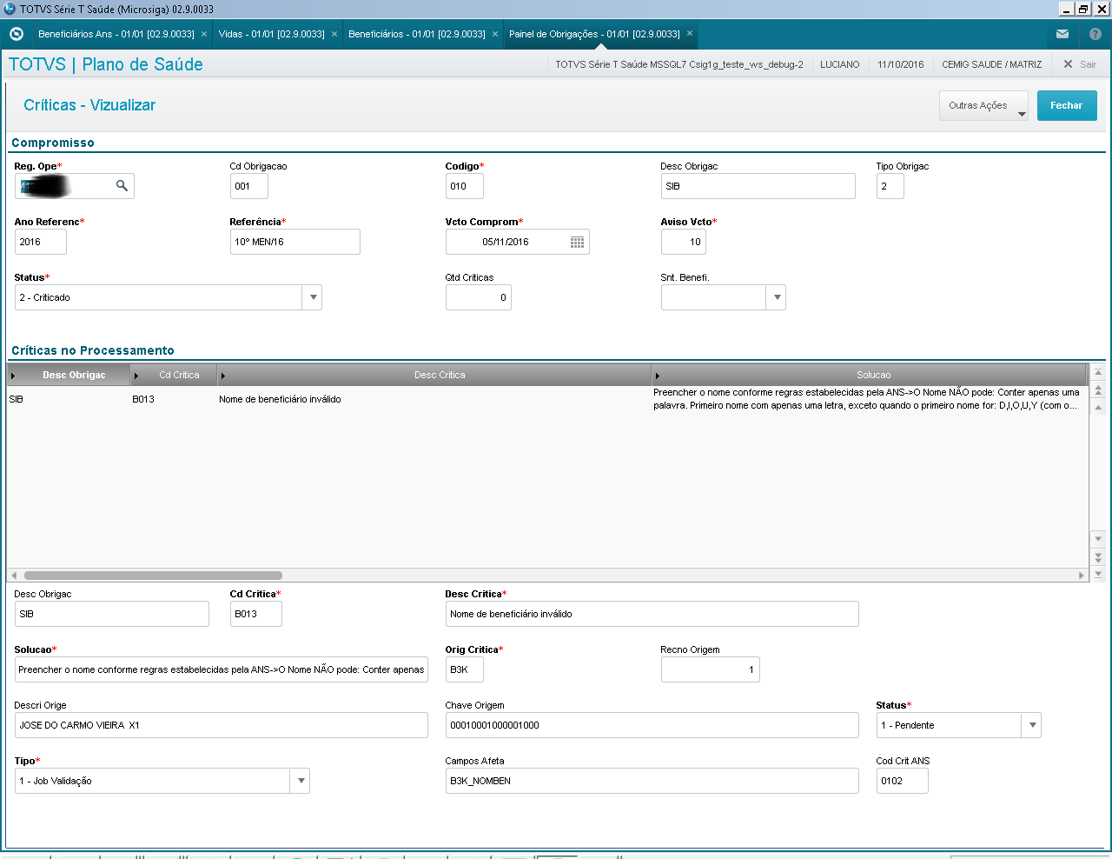Expand the Snt. Benefi. dropdown

click(777, 297)
